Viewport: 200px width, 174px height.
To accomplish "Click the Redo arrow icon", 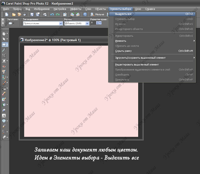I will coord(58,14).
